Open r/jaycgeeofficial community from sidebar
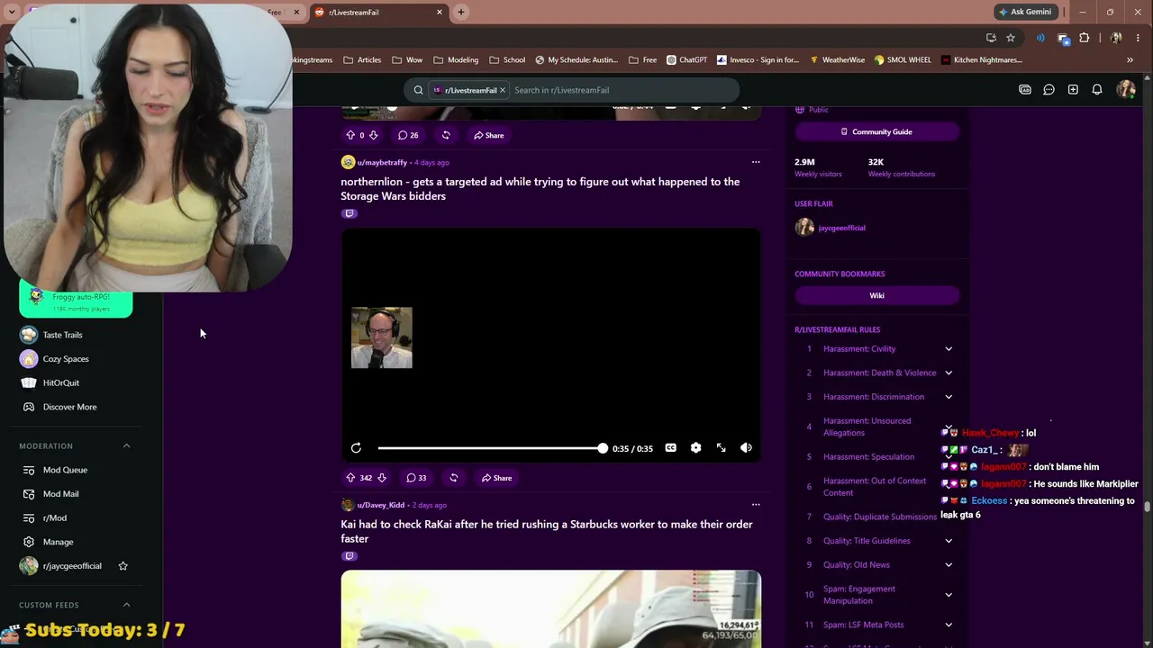This screenshot has width=1153, height=648. click(72, 566)
